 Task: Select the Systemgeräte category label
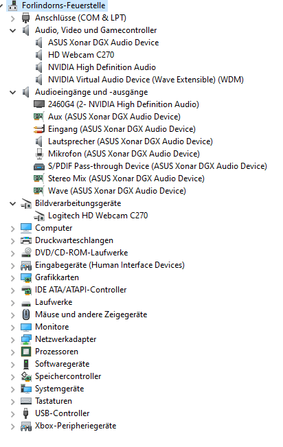pos(59,389)
